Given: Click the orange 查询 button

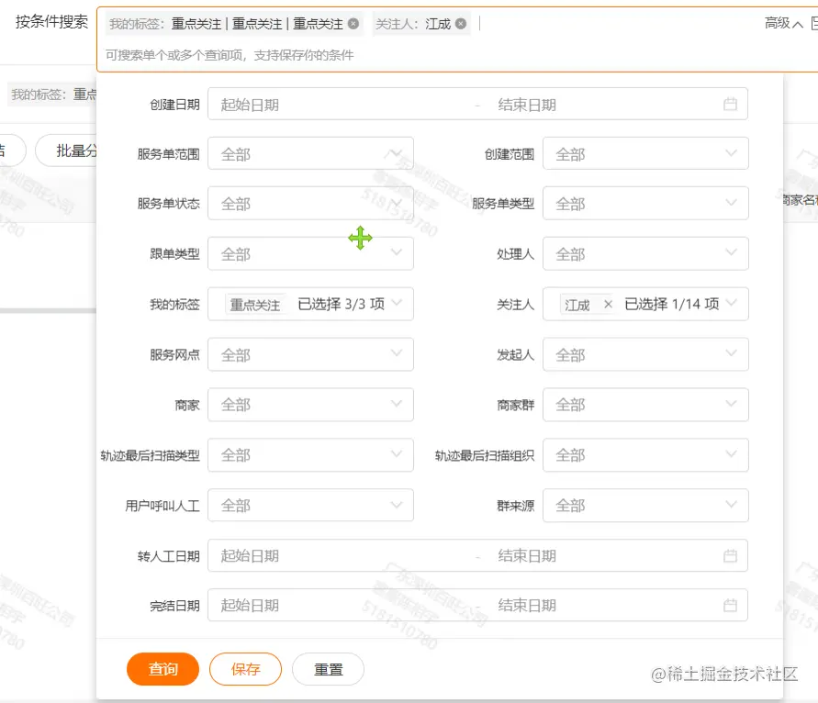Looking at the screenshot, I should point(162,668).
